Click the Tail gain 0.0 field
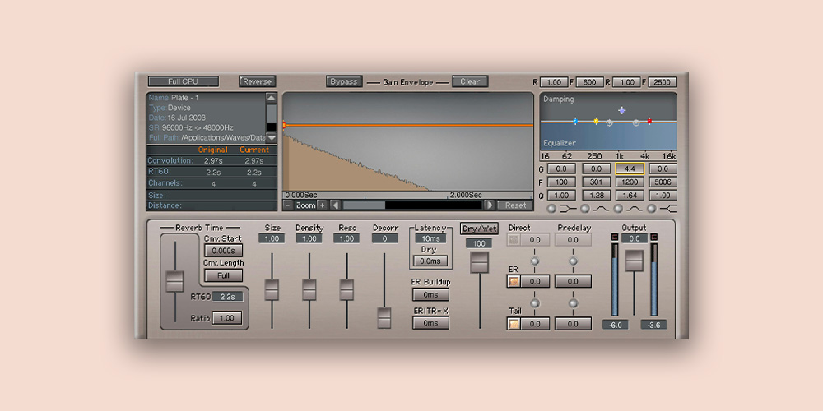This screenshot has height=411, width=823. [x=535, y=323]
